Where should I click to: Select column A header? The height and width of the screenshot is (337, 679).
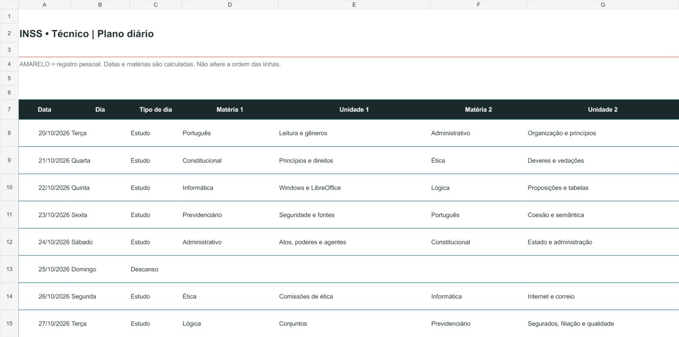(44, 5)
